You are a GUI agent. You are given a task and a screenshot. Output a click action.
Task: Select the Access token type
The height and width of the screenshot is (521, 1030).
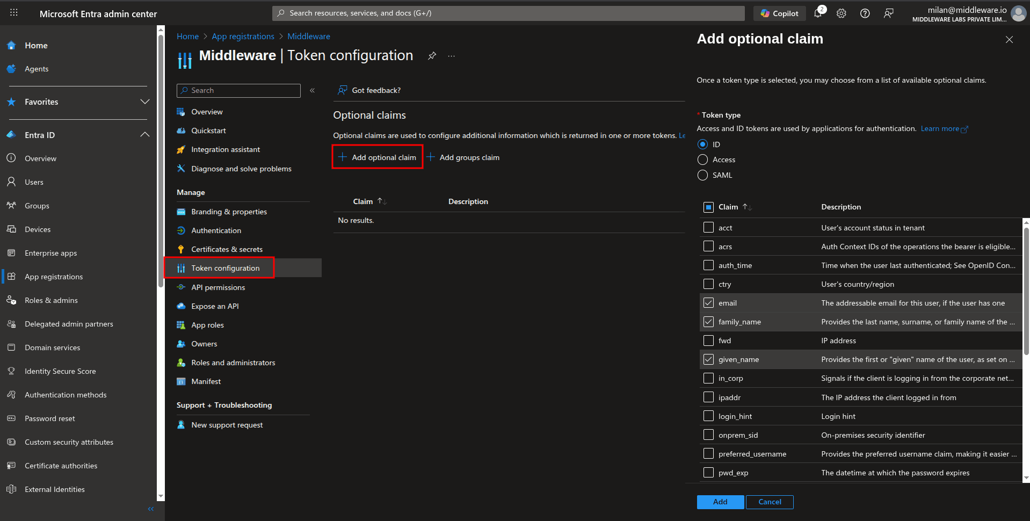(x=702, y=160)
